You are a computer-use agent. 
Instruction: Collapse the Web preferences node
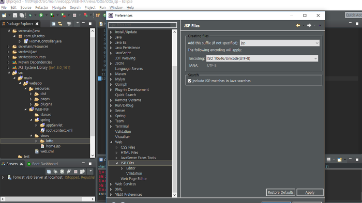point(111,142)
